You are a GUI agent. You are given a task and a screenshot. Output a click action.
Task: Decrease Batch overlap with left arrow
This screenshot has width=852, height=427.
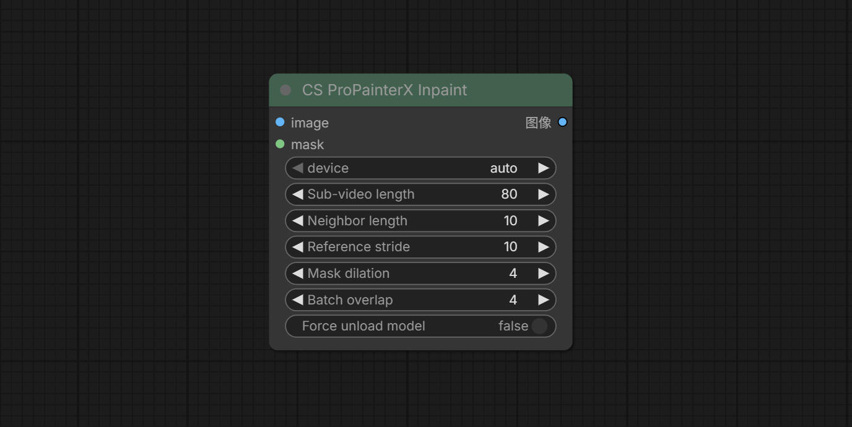click(297, 300)
